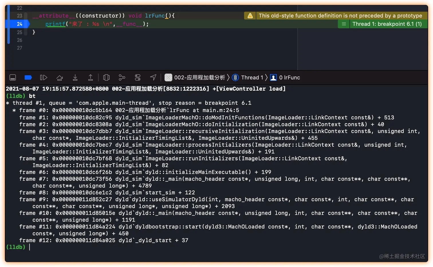Toggle the breakpoint on line 24
The height and width of the screenshot is (267, 433).
click(18, 24)
